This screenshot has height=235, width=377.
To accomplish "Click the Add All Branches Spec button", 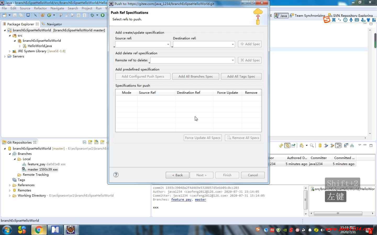I will click(196, 77).
